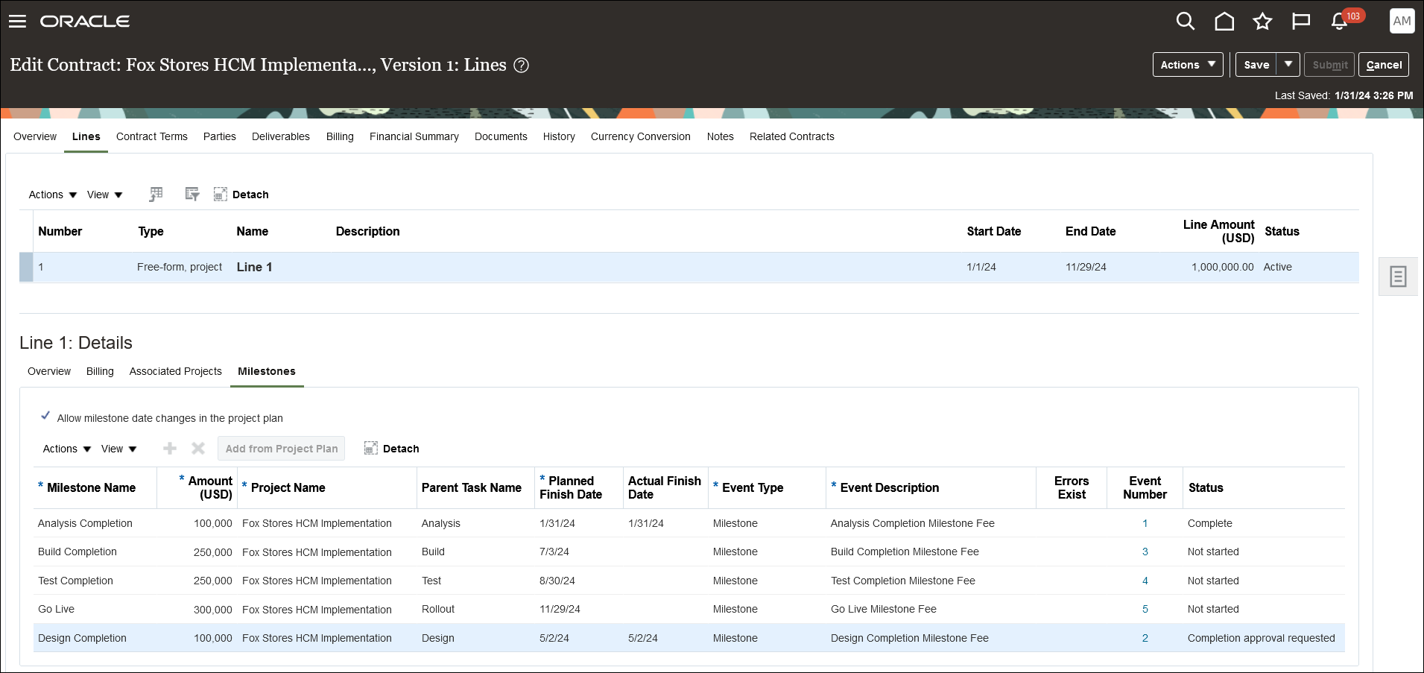Click Add from Project Plan button
The image size is (1424, 673).
click(x=282, y=449)
